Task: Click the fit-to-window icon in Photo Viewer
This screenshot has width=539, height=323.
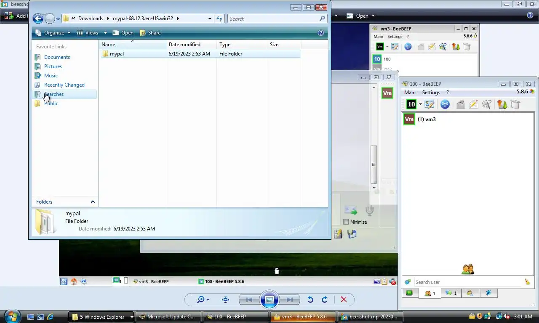Action: click(x=226, y=299)
